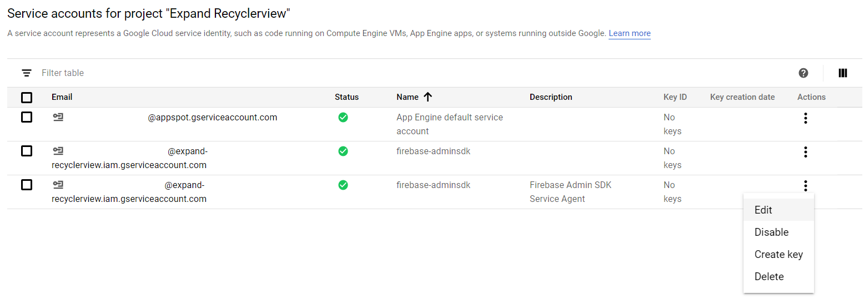The height and width of the screenshot is (299, 864).
Task: Choose Disable from the actions menu
Action: tap(771, 232)
